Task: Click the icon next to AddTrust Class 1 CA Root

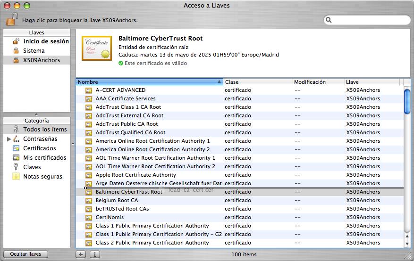Action: pyautogui.click(x=89, y=107)
